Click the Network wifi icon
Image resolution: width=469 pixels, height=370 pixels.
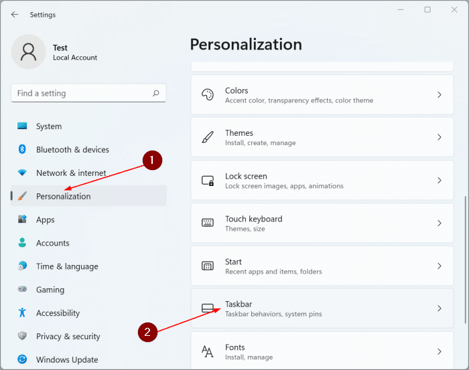tap(22, 173)
